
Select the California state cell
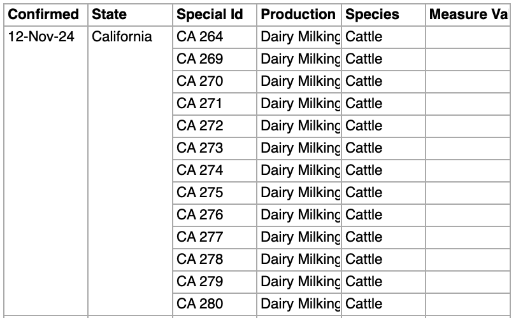(x=122, y=37)
